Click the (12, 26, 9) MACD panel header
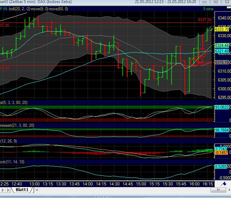Viewport: 231px width, 198px height. (x=9, y=141)
